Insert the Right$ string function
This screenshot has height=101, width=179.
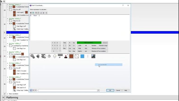coord(80,51)
